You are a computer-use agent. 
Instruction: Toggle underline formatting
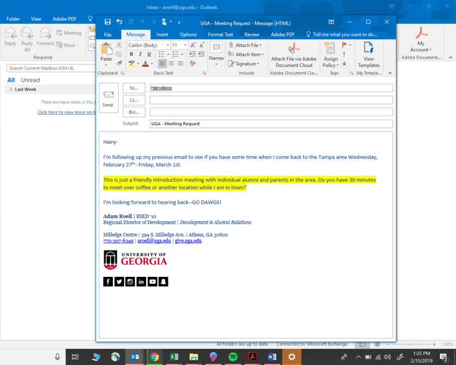click(149, 54)
